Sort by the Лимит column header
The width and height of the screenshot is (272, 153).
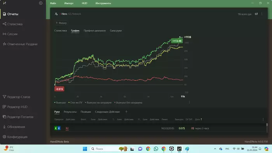(164, 119)
